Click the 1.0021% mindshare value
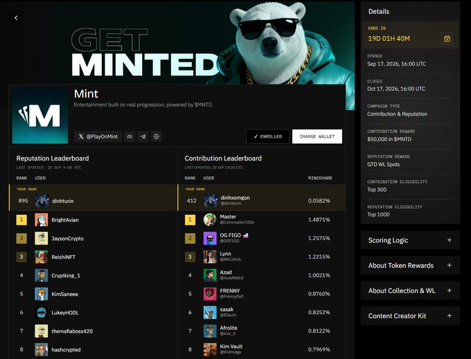 pos(319,275)
